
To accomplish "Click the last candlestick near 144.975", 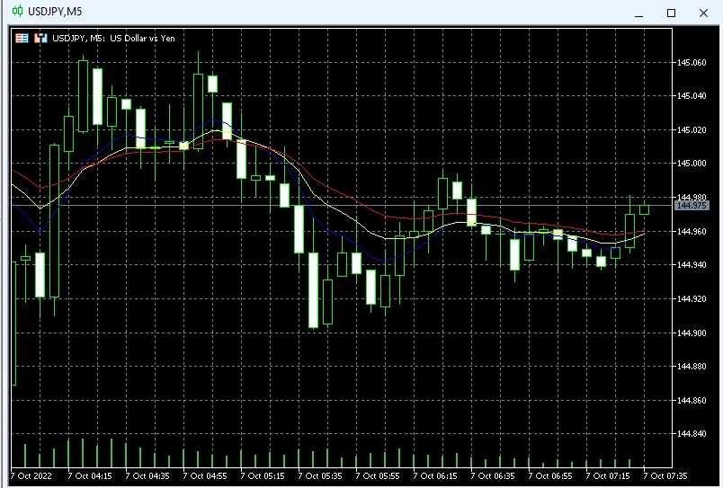I will (x=644, y=209).
